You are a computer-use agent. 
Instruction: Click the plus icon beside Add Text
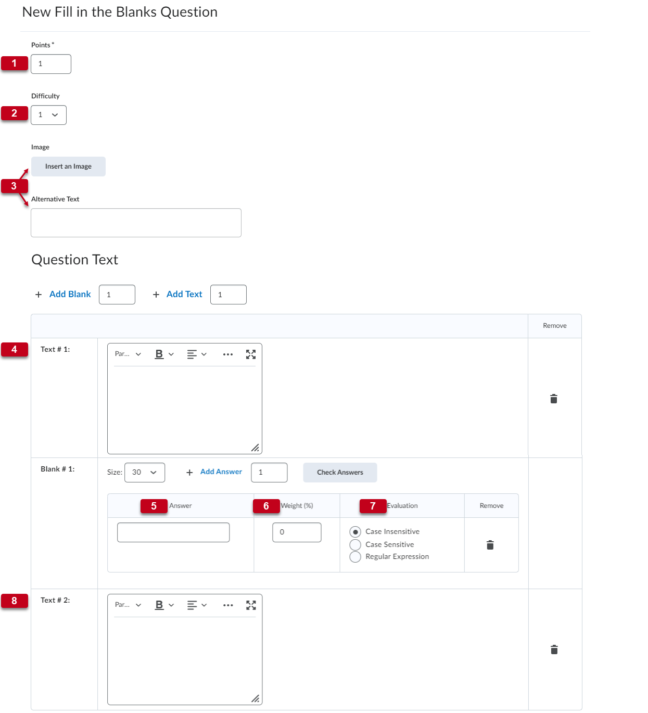click(x=156, y=295)
